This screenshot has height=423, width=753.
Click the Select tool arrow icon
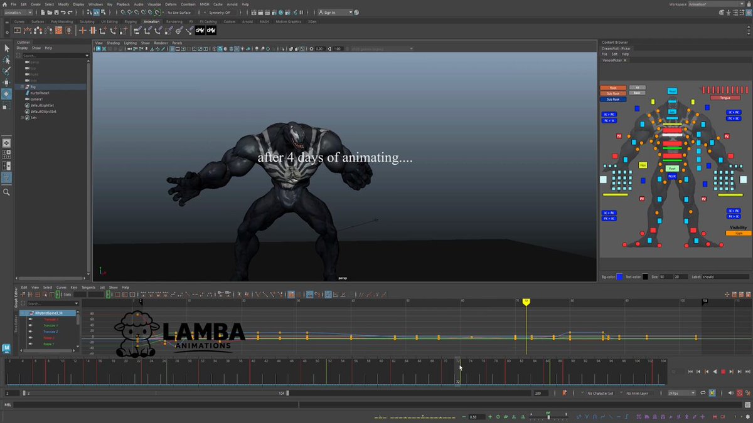6,48
